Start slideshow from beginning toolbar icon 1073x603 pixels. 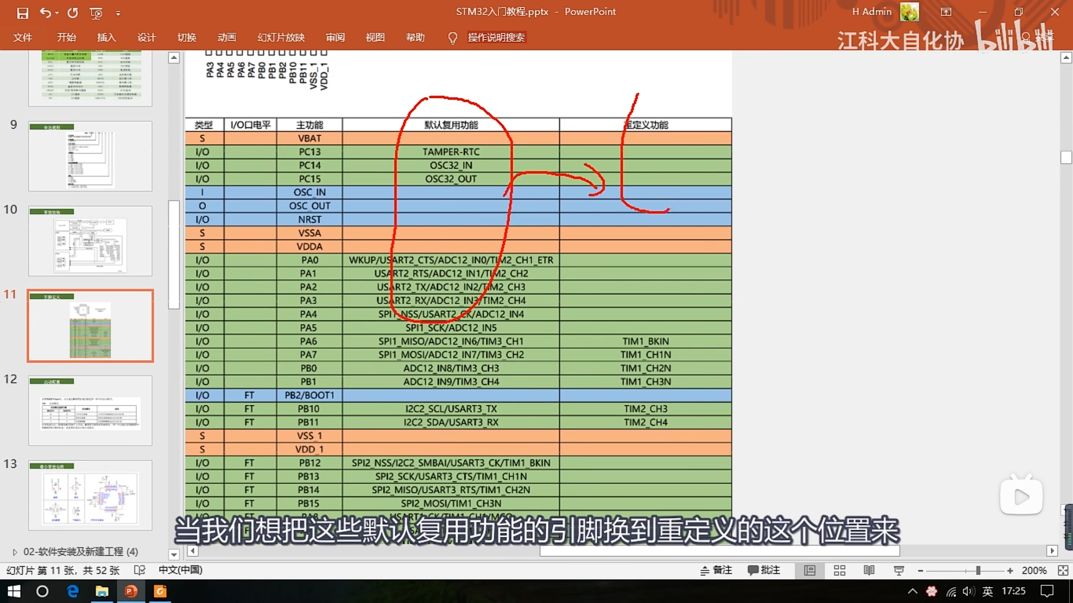[x=96, y=13]
